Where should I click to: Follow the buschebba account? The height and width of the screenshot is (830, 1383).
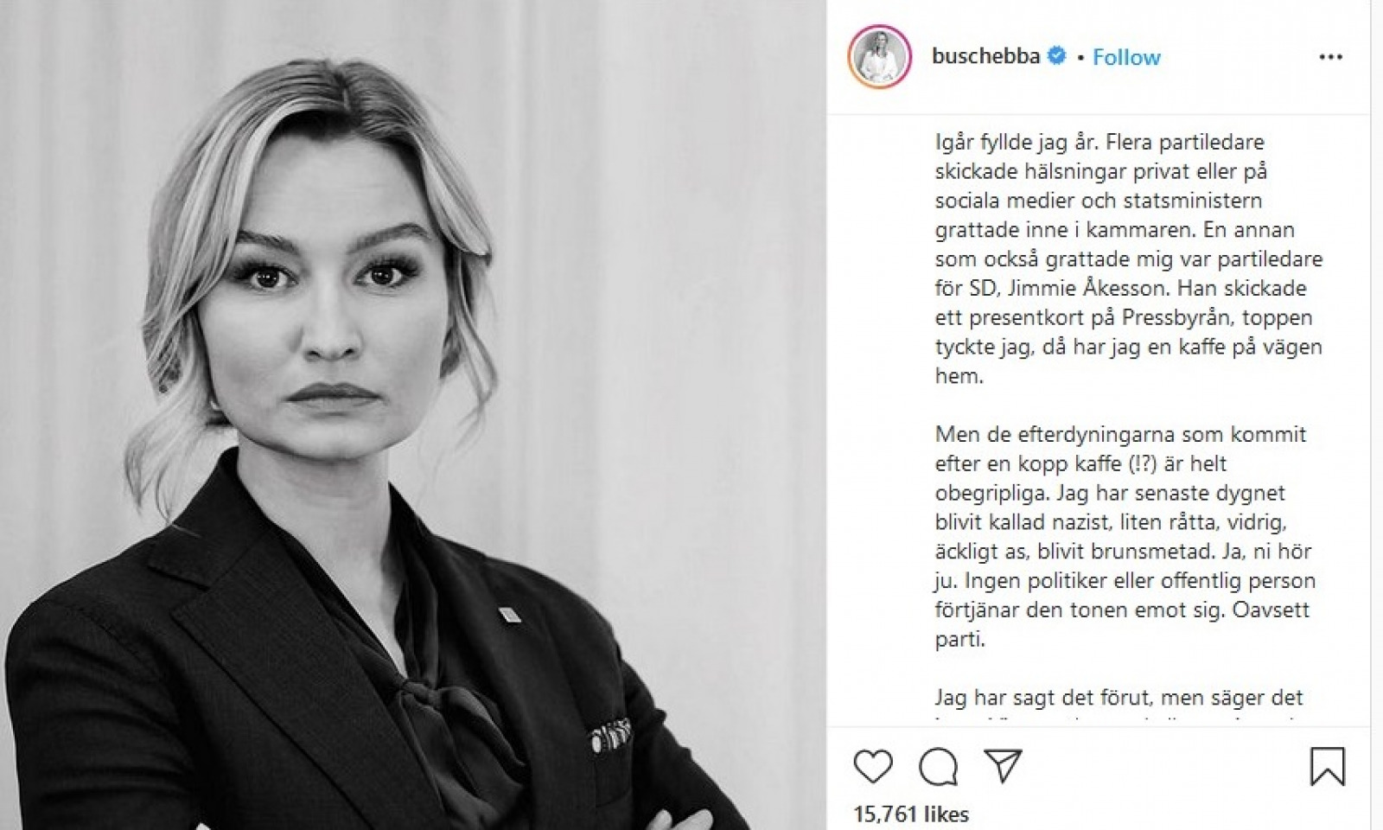1126,57
